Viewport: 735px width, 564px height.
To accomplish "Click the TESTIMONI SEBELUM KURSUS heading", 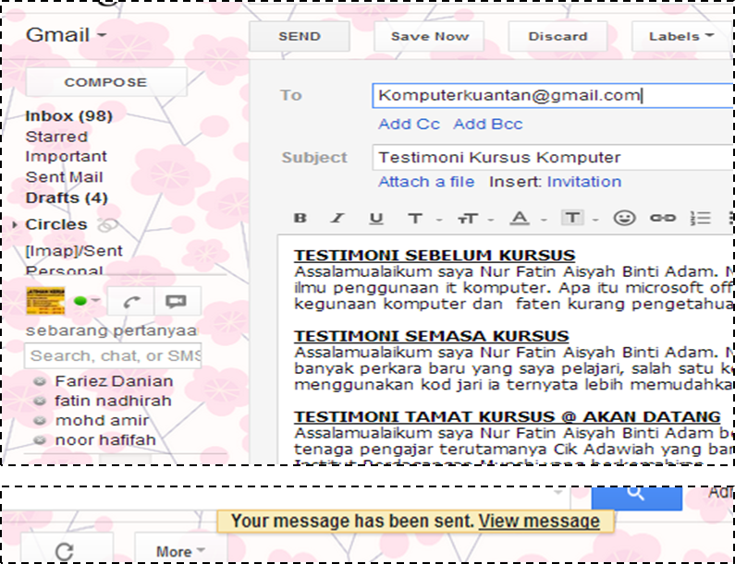I will pos(434,256).
